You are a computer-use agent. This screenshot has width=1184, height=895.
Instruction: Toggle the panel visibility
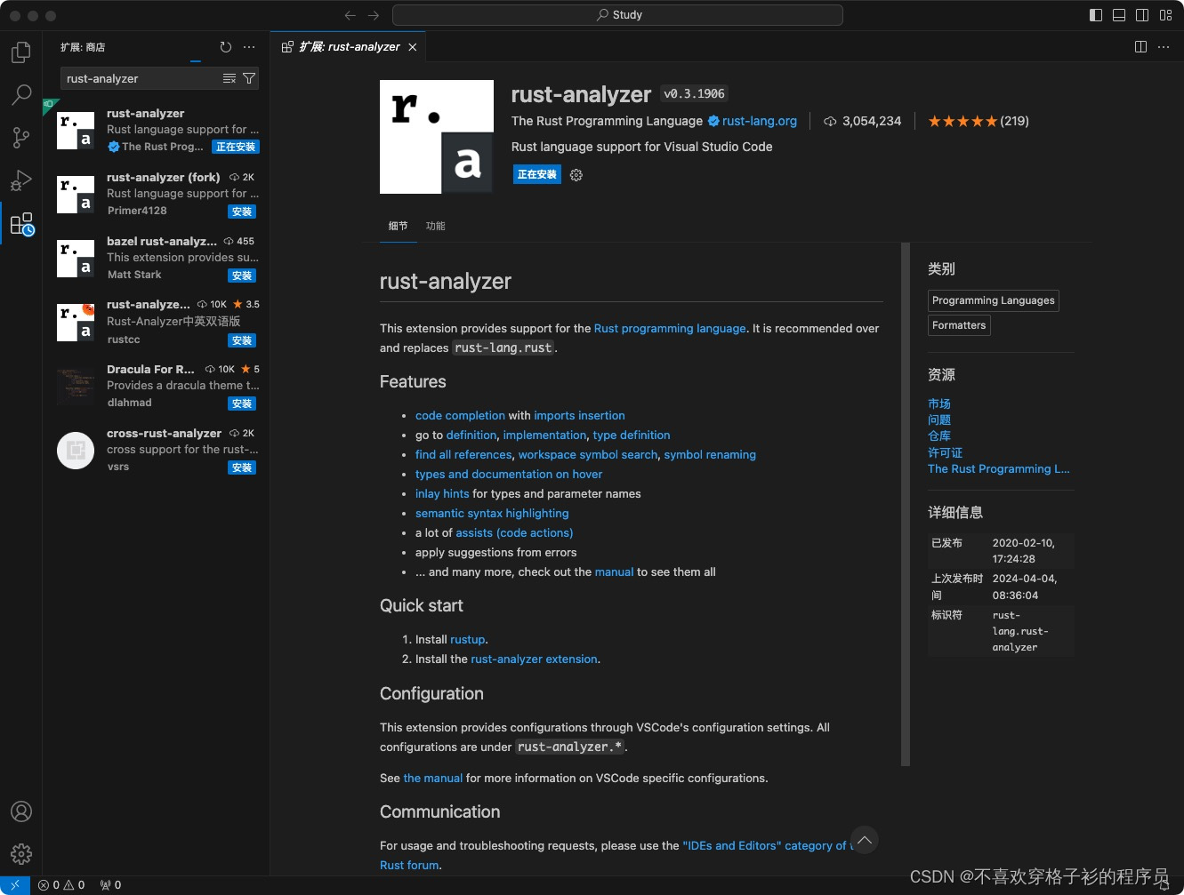tap(1118, 14)
